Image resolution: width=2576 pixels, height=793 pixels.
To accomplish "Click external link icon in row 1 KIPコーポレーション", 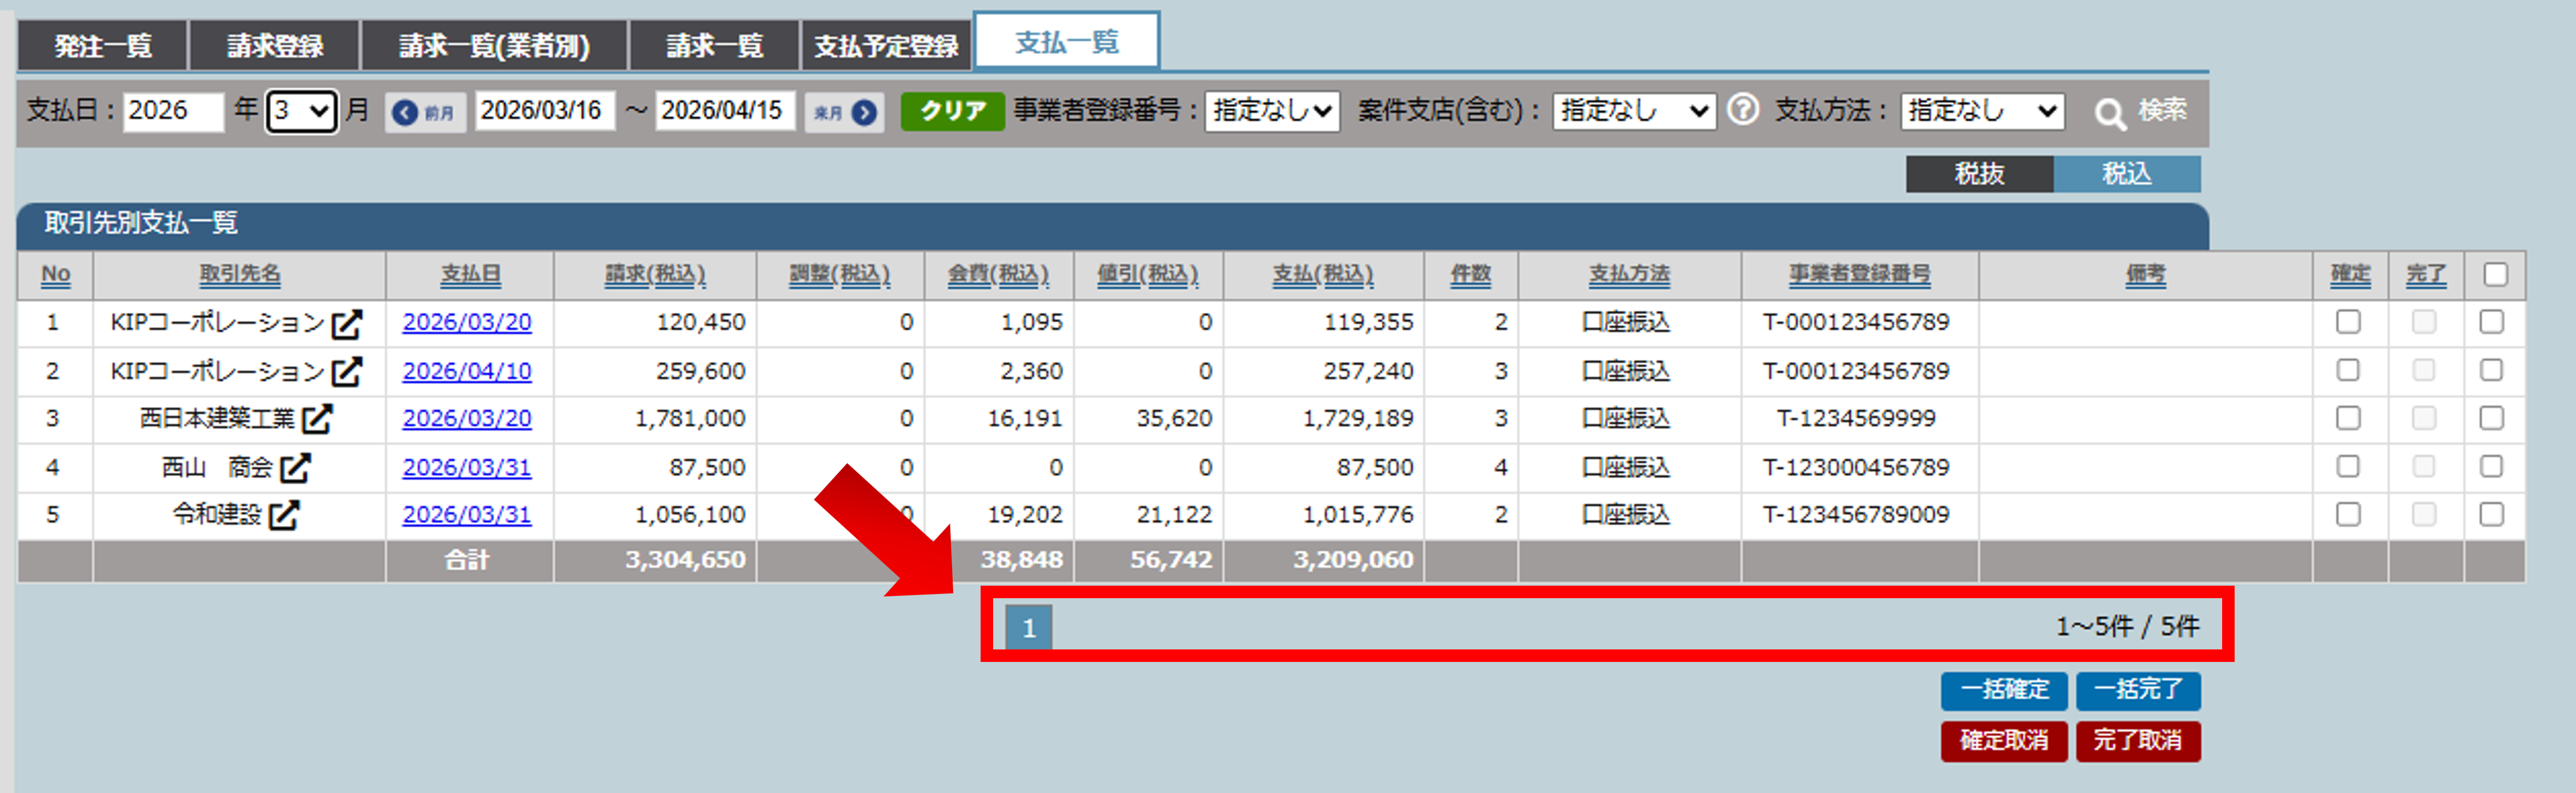I will pyautogui.click(x=346, y=323).
